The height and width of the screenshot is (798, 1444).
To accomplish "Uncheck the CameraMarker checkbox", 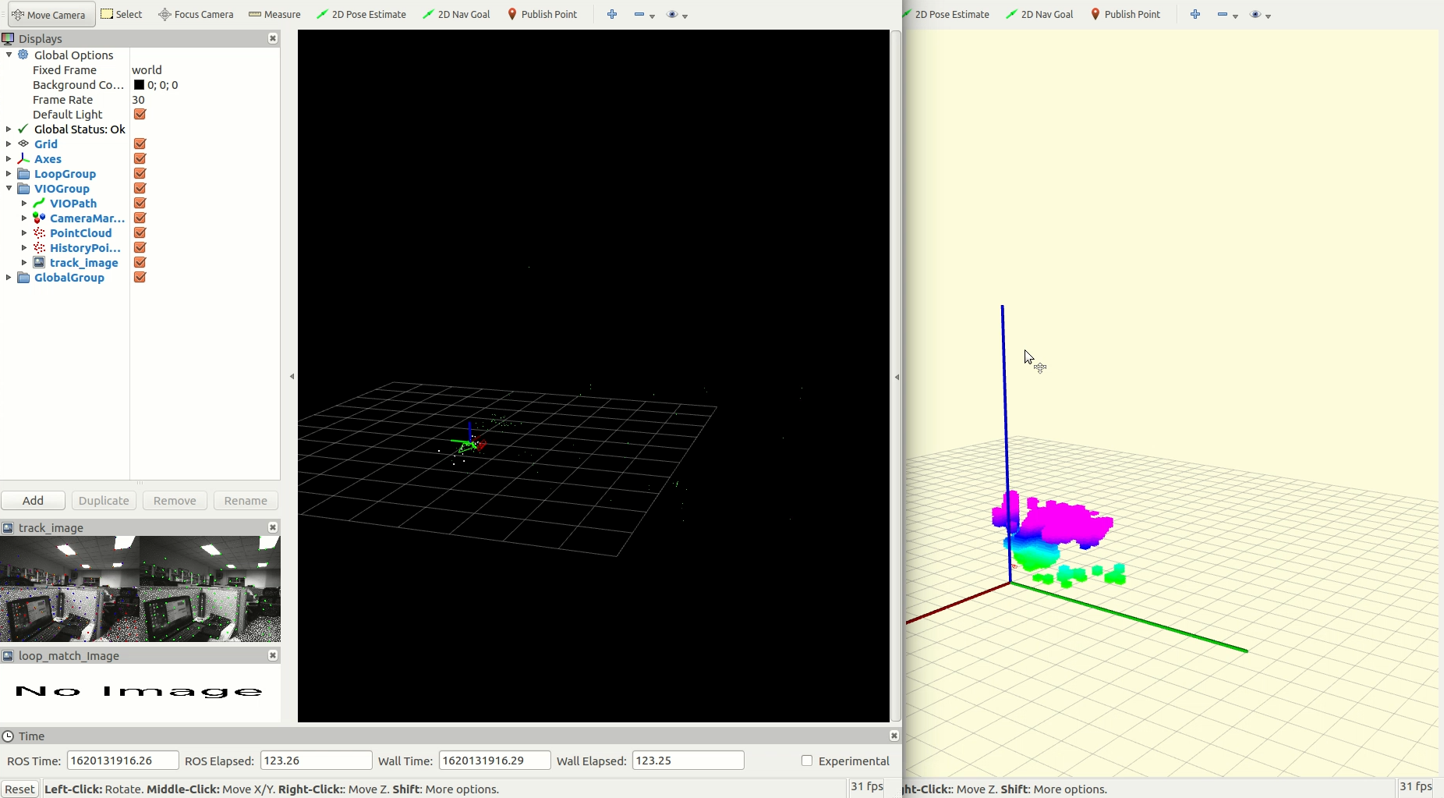I will (140, 218).
